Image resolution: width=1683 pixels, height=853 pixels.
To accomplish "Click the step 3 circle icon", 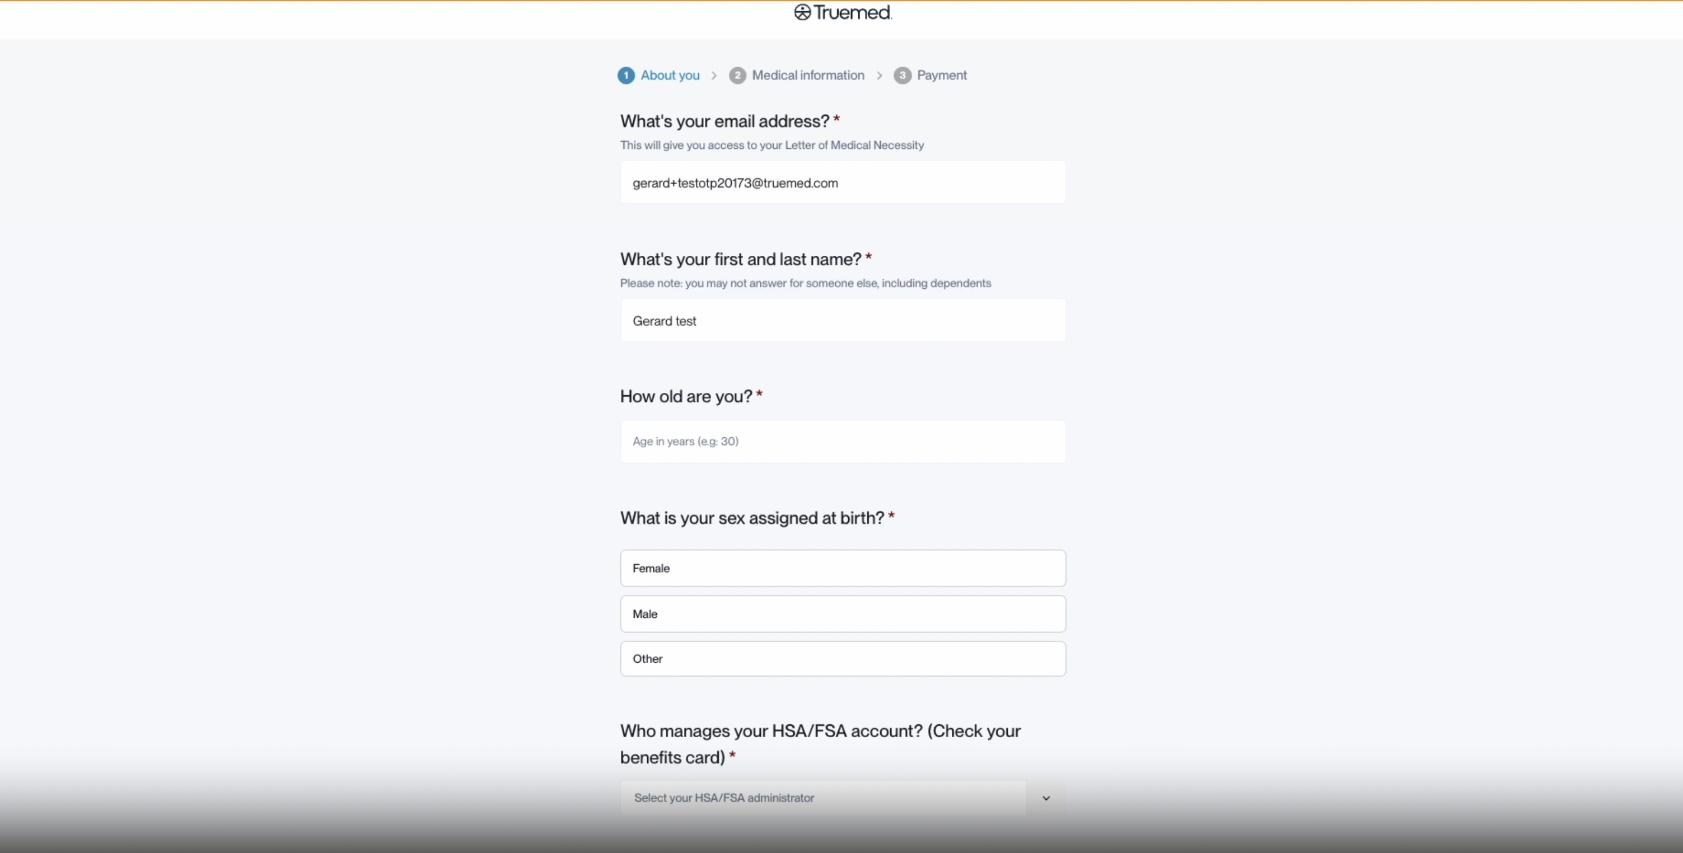I will pyautogui.click(x=901, y=76).
